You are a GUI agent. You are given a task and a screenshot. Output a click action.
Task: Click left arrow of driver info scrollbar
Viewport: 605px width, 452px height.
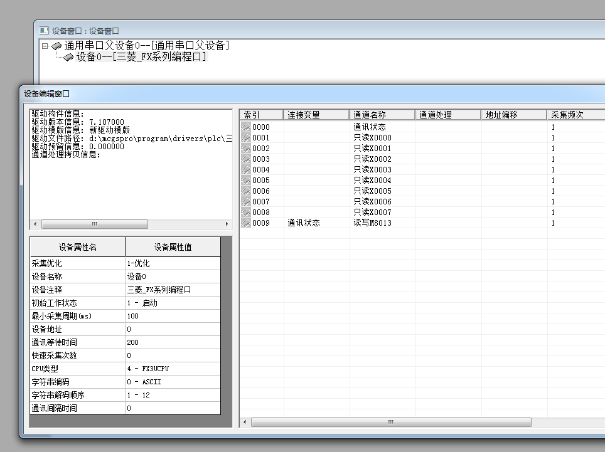(35, 224)
